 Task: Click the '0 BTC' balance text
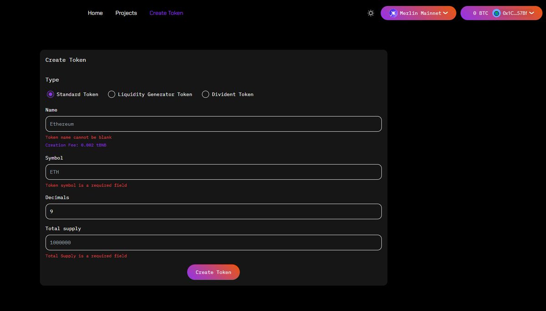coord(480,13)
